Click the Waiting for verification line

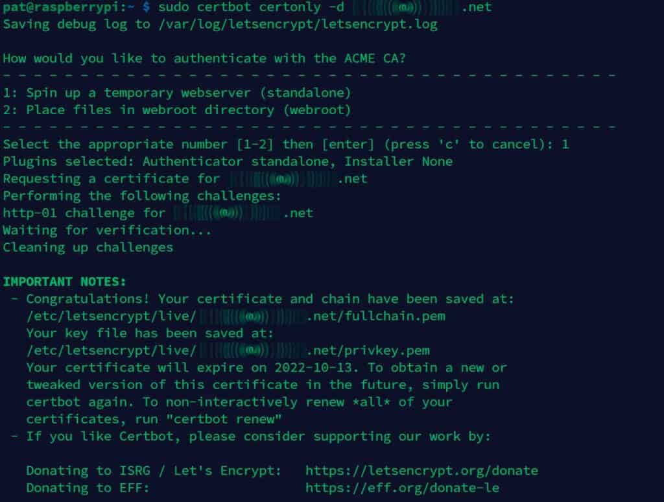click(107, 230)
